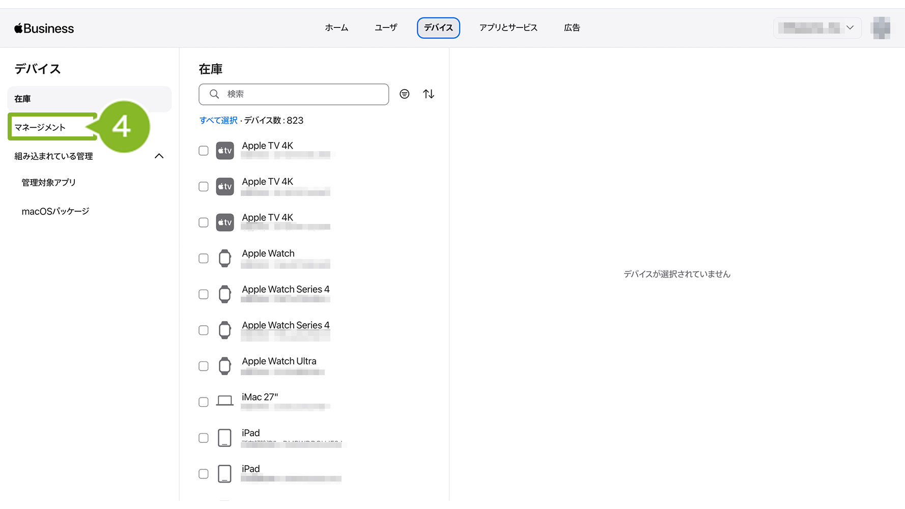The height and width of the screenshot is (509, 905).
Task: Click the Apple Business logo
Action: point(44,29)
